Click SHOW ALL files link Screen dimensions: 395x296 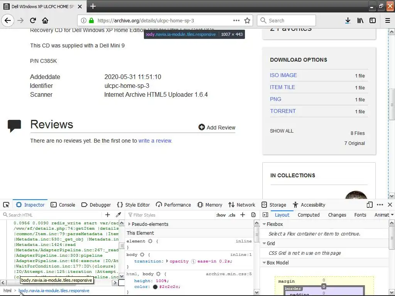(282, 131)
